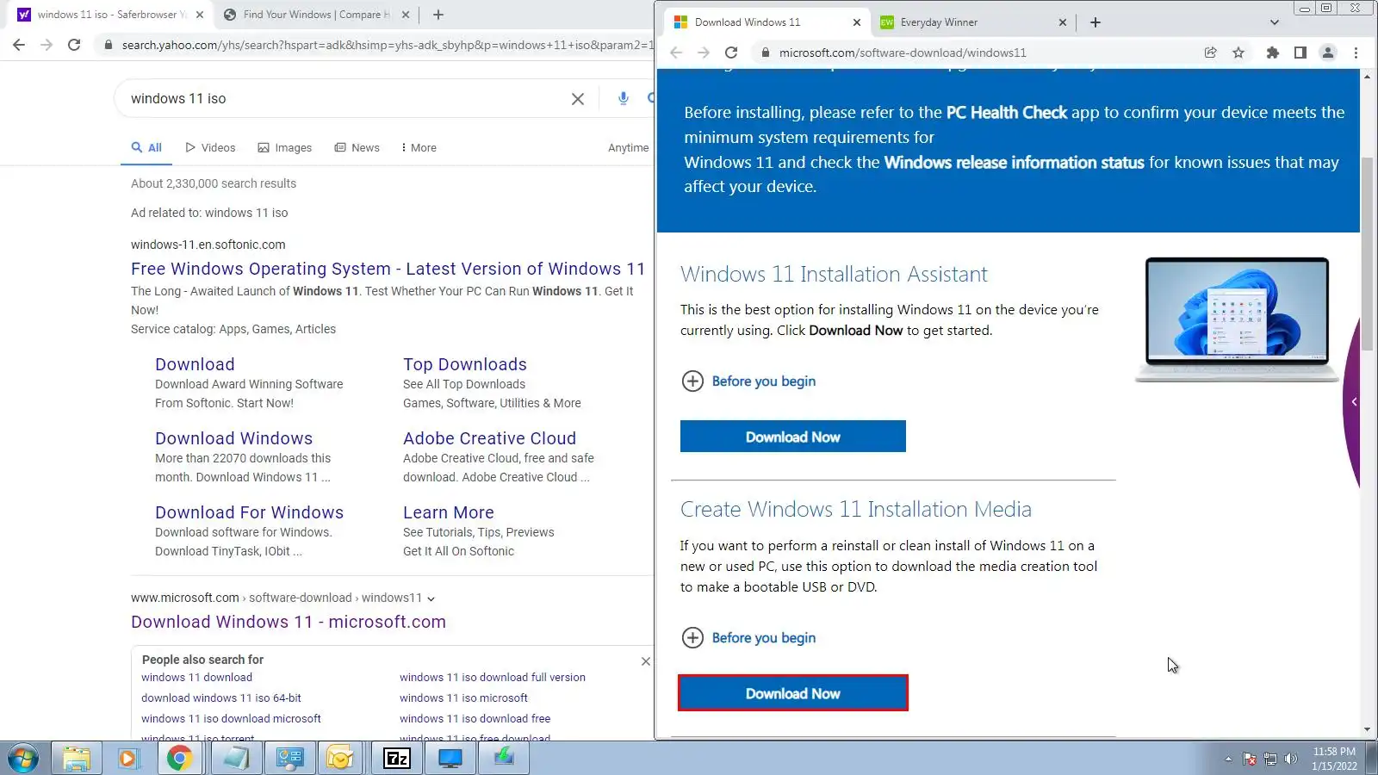Viewport: 1378px width, 775px height.
Task: Expand the microsoft.com result URL dropdown arrow
Action: point(431,598)
